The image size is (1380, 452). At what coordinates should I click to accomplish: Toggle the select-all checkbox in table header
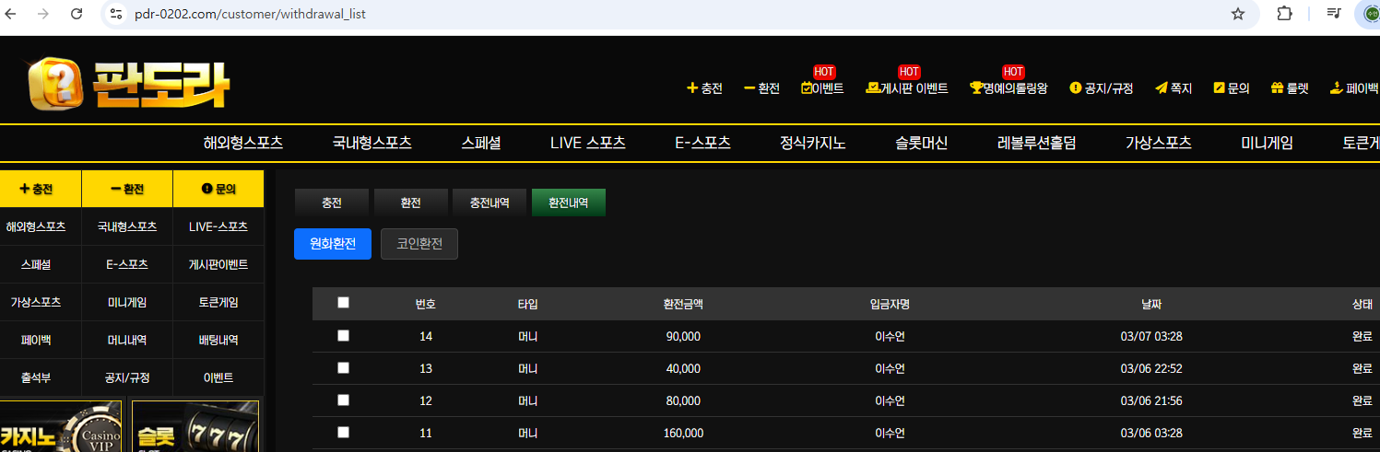(x=344, y=303)
